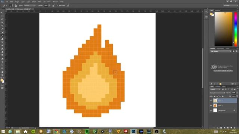Open layer style fx icon
The height and width of the screenshot is (134, 239).
pyautogui.click(x=218, y=128)
